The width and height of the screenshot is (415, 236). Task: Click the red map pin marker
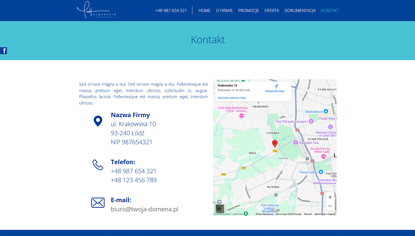[275, 143]
